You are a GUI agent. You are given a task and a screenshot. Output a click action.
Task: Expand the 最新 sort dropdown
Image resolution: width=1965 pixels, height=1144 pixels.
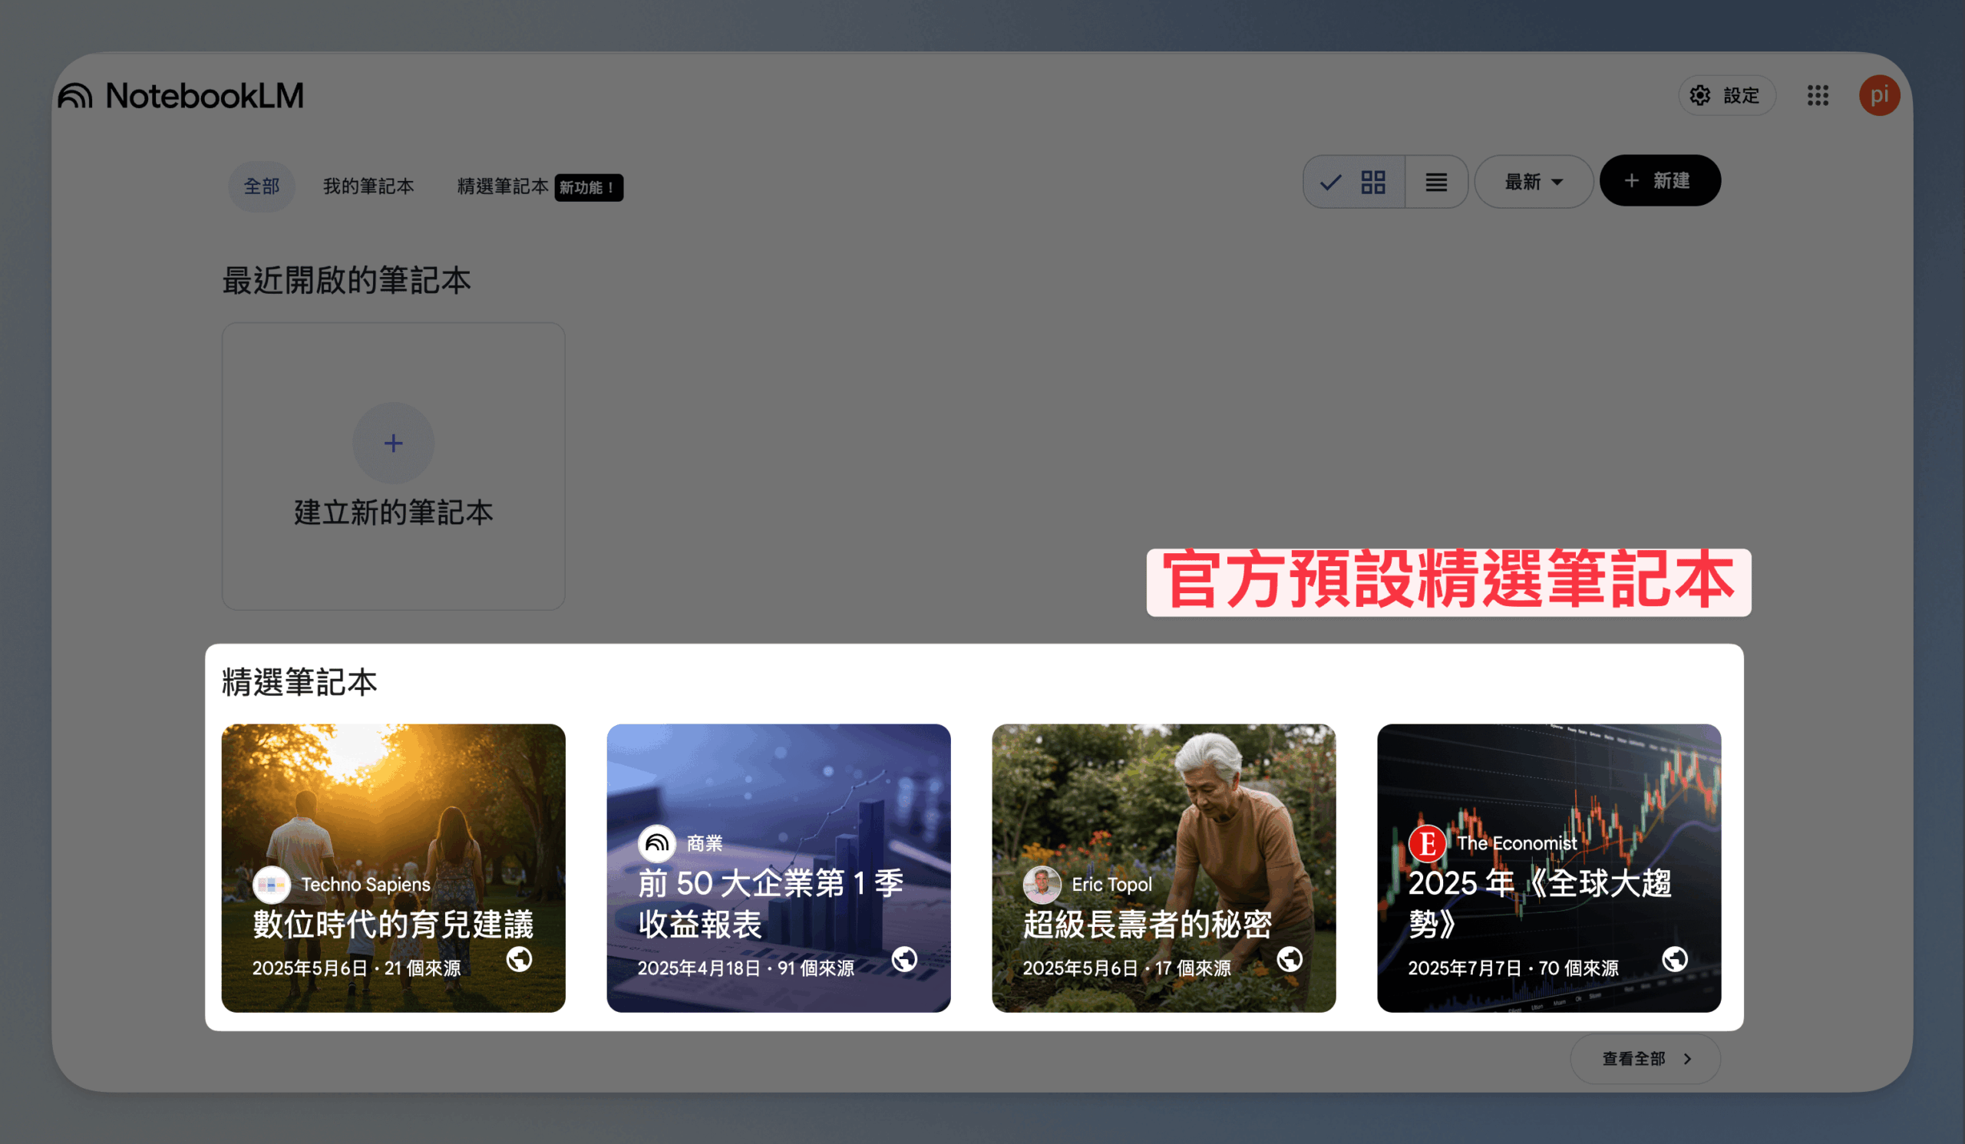[1534, 182]
